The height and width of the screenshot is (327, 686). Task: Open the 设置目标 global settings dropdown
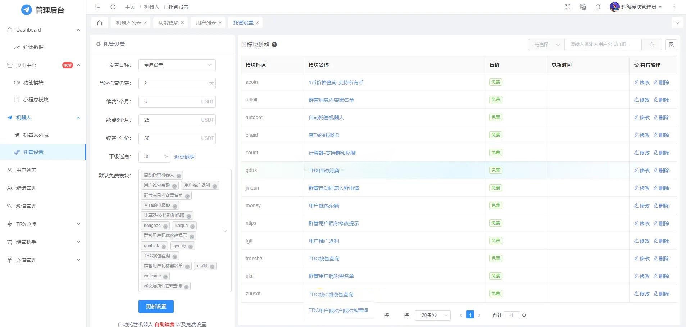[177, 65]
